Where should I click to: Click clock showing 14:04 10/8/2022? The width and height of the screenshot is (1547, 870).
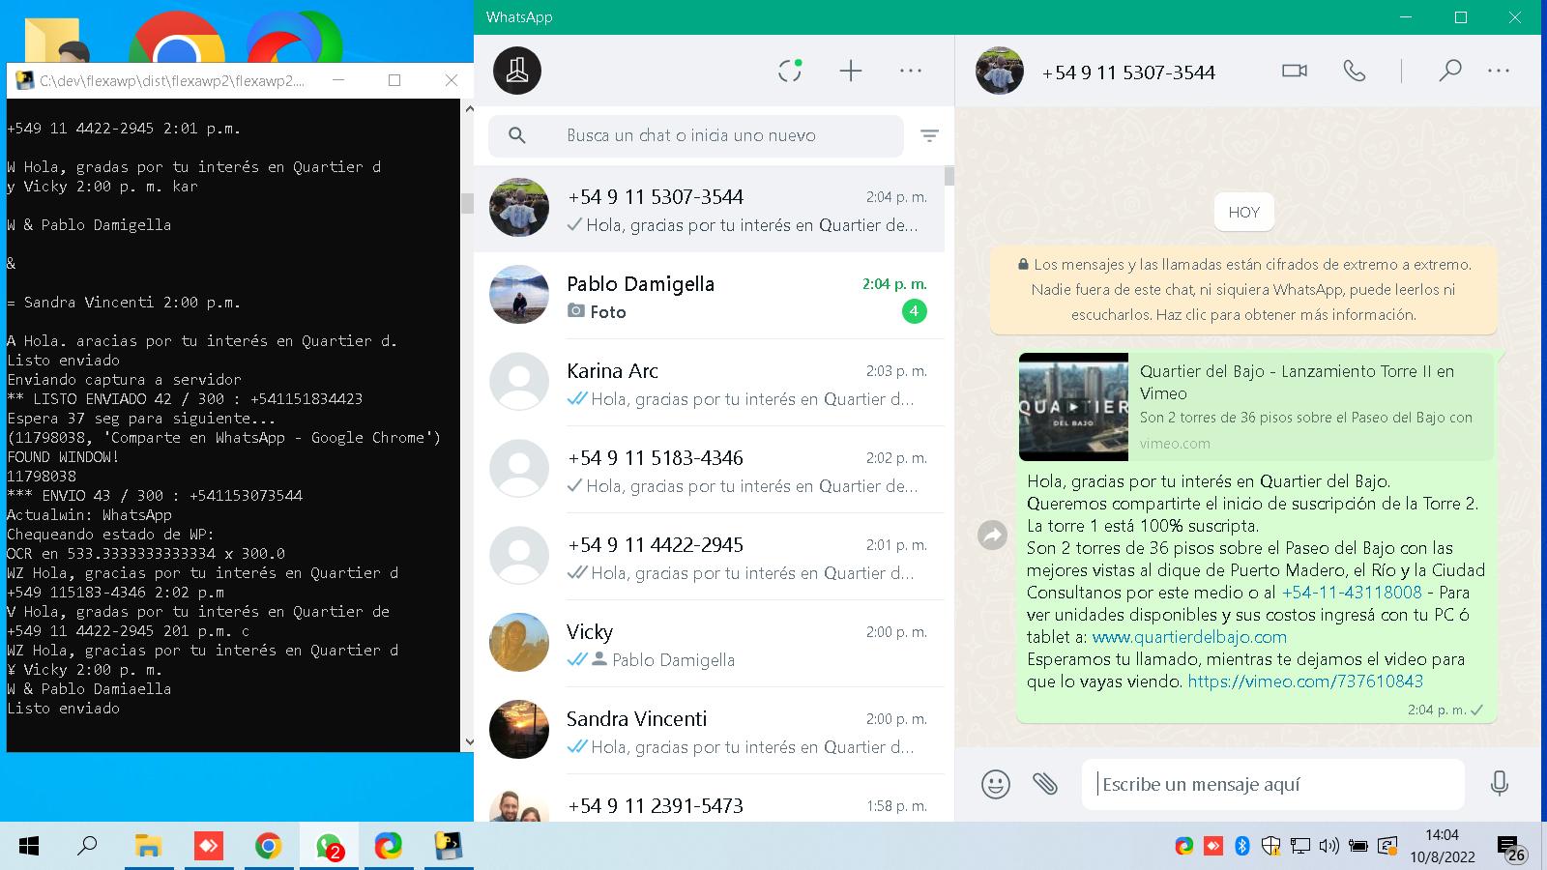pos(1442,846)
